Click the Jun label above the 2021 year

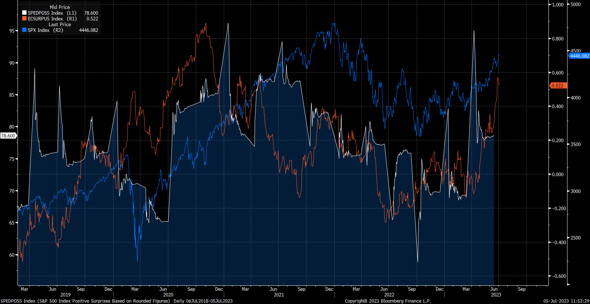[x=274, y=289]
